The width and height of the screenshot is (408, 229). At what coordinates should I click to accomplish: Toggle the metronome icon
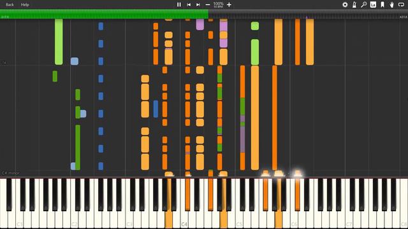coord(354,4)
